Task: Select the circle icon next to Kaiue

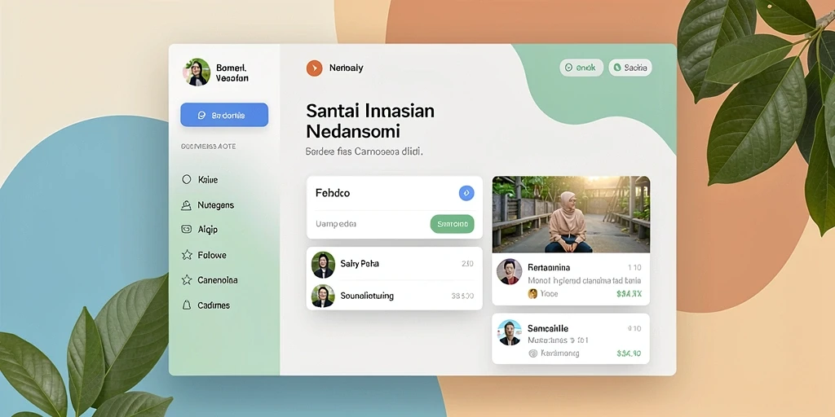Action: tap(187, 179)
